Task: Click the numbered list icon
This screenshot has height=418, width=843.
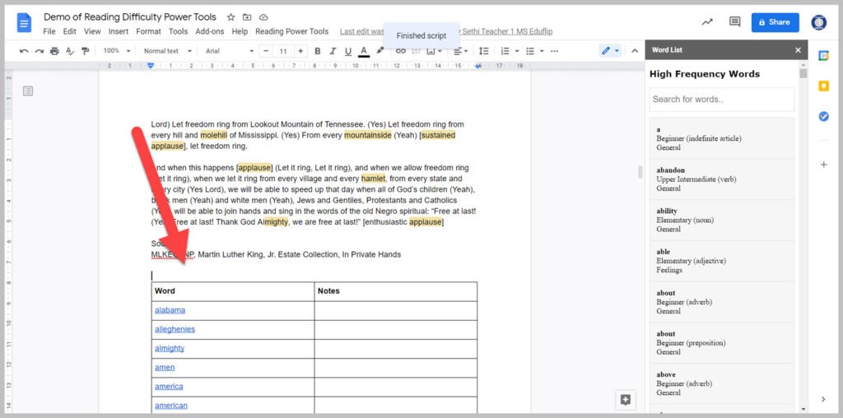Action: click(505, 51)
